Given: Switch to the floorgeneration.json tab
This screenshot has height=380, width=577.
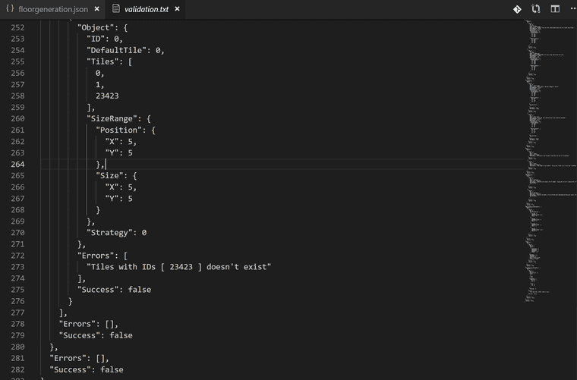Looking at the screenshot, I should tap(52, 10).
